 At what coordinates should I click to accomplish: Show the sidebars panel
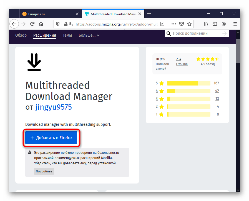[215, 24]
